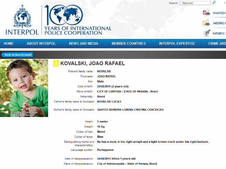
Task: Click the globe INTERPOL icon
Action: [x=207, y=33]
